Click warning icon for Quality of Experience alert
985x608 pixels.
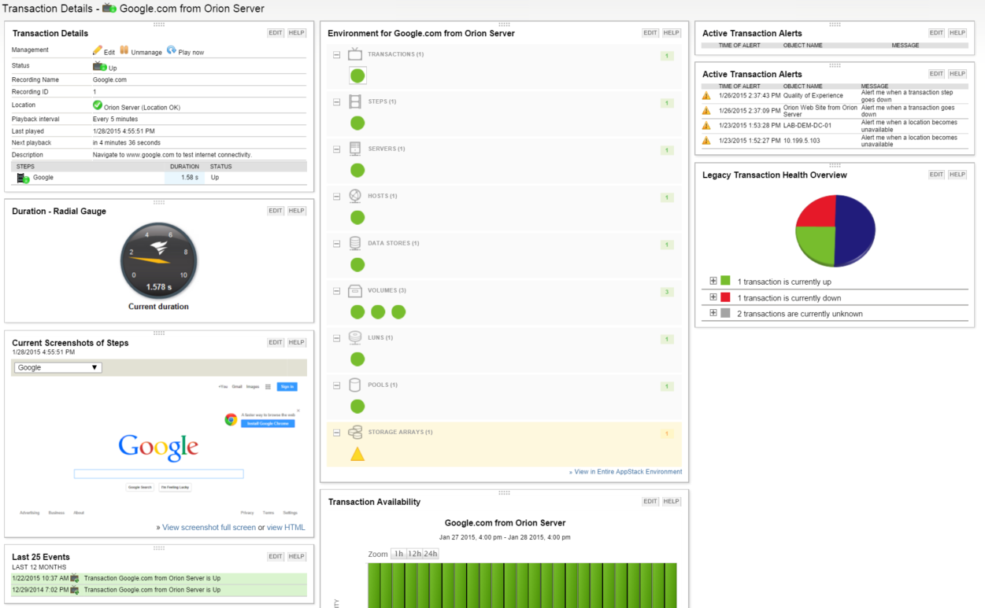click(x=706, y=96)
